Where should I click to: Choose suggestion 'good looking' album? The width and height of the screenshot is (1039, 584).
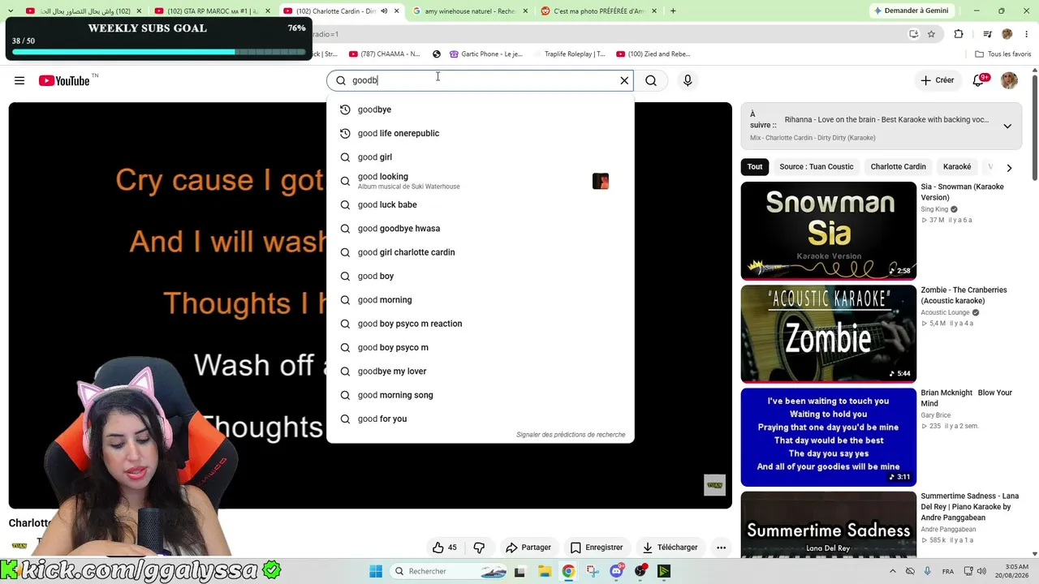[480, 181]
